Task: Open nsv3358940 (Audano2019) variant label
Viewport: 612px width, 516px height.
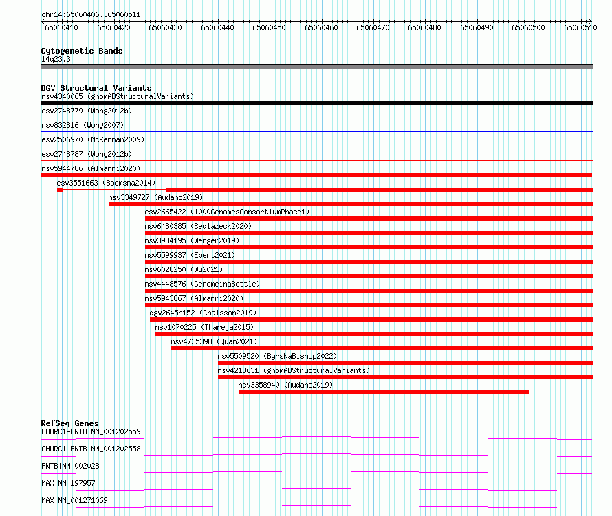Action: [x=285, y=385]
